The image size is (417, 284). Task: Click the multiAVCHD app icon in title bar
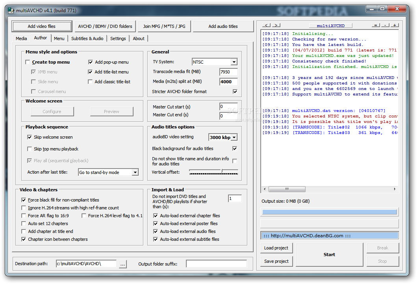(11, 10)
